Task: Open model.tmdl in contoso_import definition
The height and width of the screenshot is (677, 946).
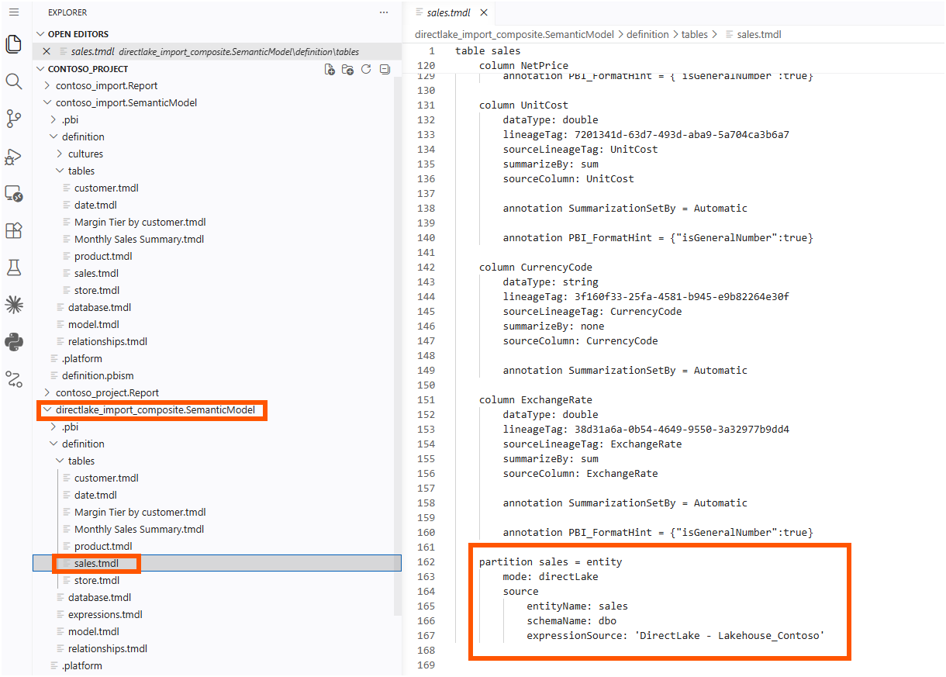Action: [94, 324]
